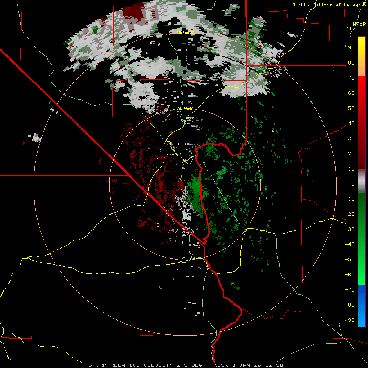Click the gray zero-velocity segment of the color bar
The image size is (368, 368).
click(361, 181)
